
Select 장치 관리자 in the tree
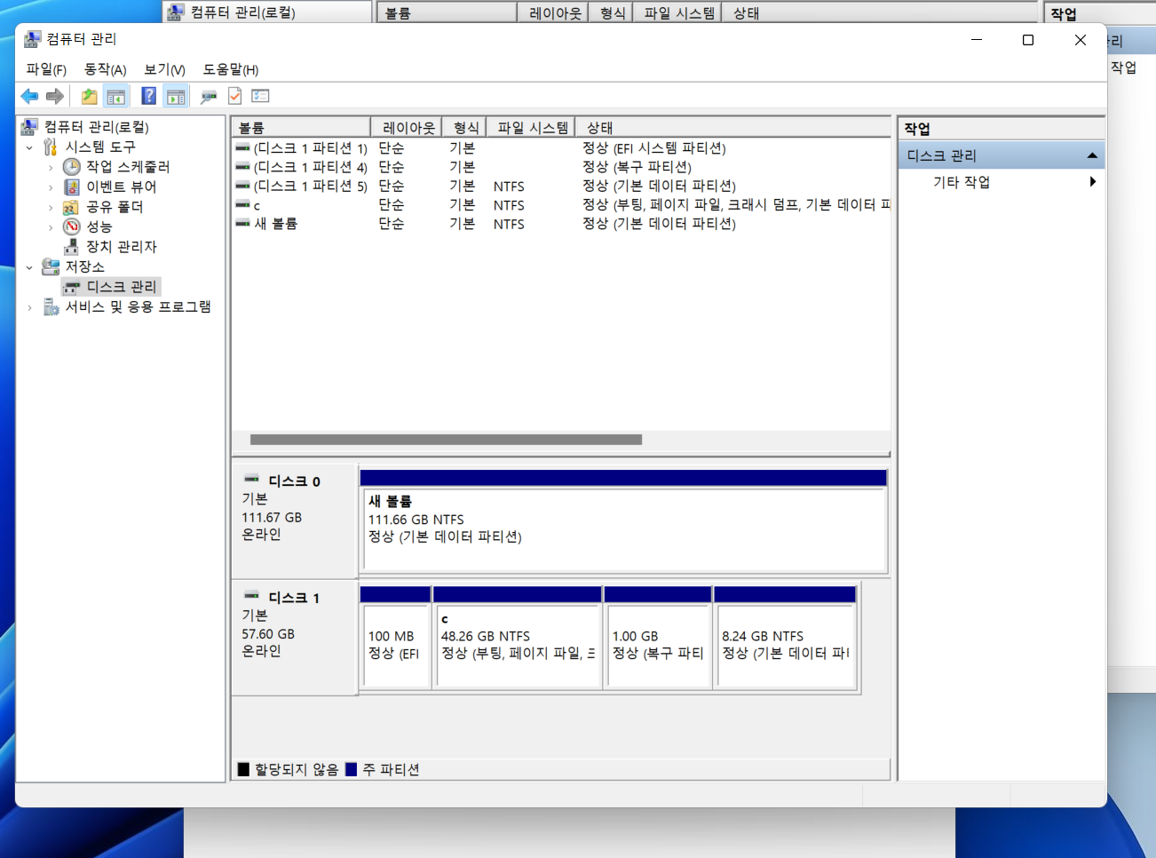[121, 247]
